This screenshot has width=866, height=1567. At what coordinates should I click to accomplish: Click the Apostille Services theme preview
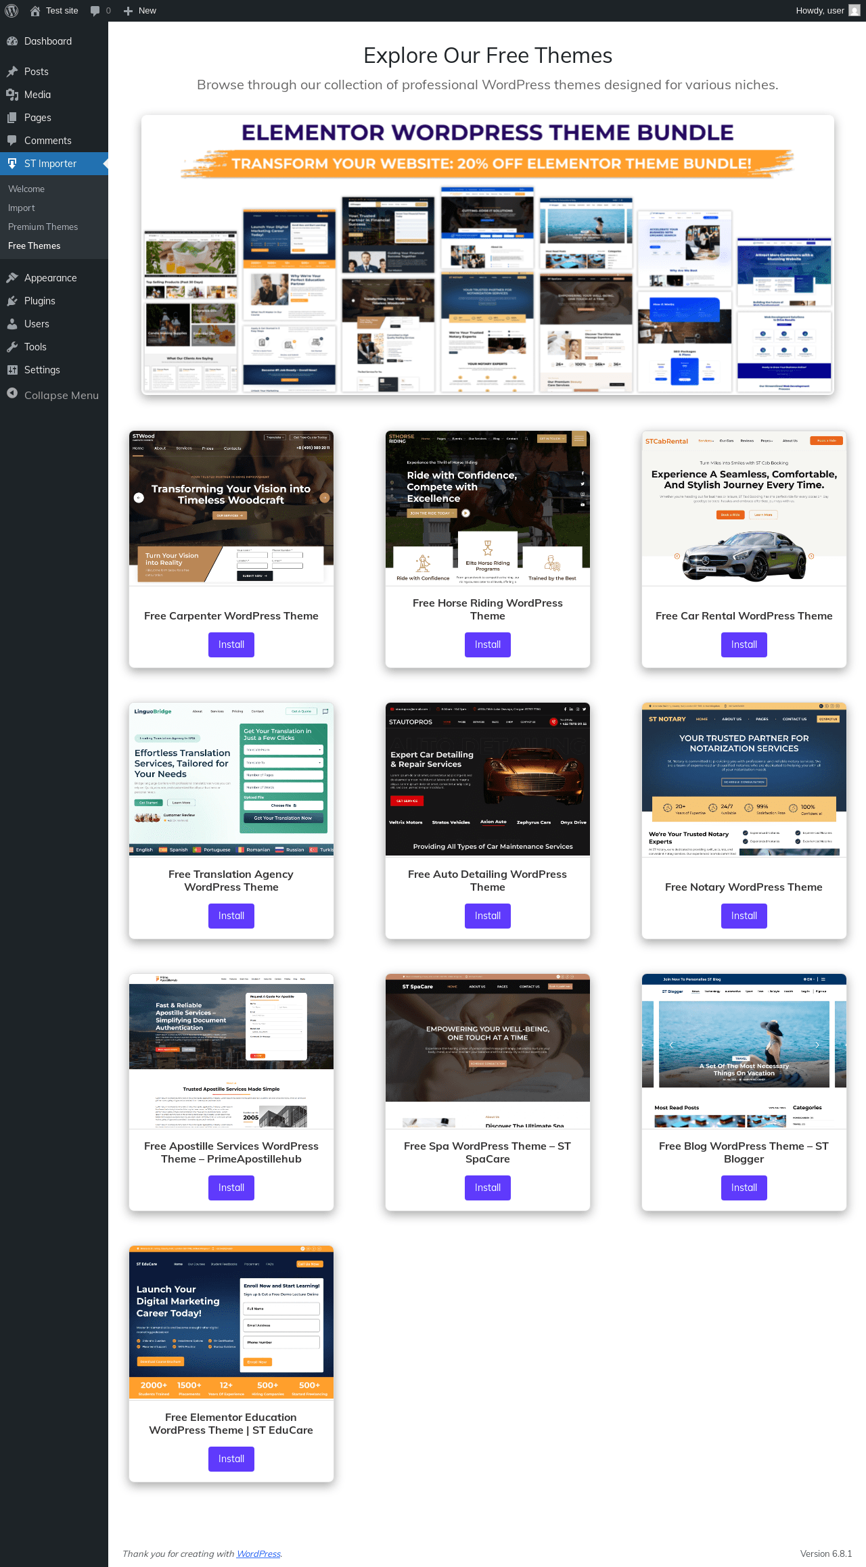pos(231,1052)
